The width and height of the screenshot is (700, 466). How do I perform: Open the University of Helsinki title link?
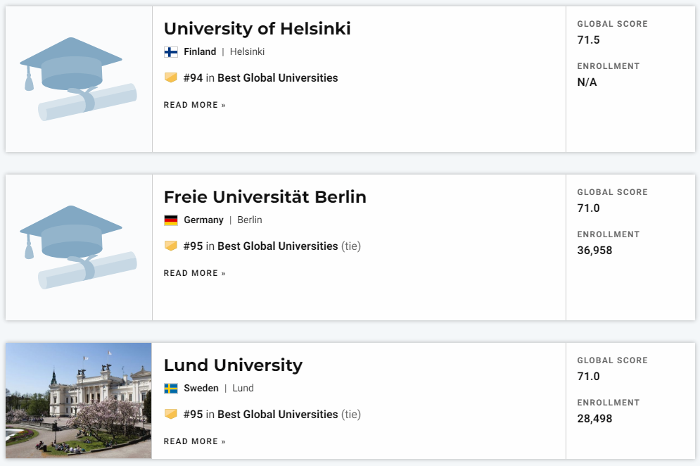(257, 29)
